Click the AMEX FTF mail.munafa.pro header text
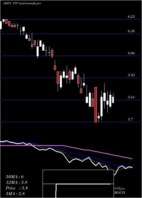142x198 pixels. pyautogui.click(x=22, y=3)
